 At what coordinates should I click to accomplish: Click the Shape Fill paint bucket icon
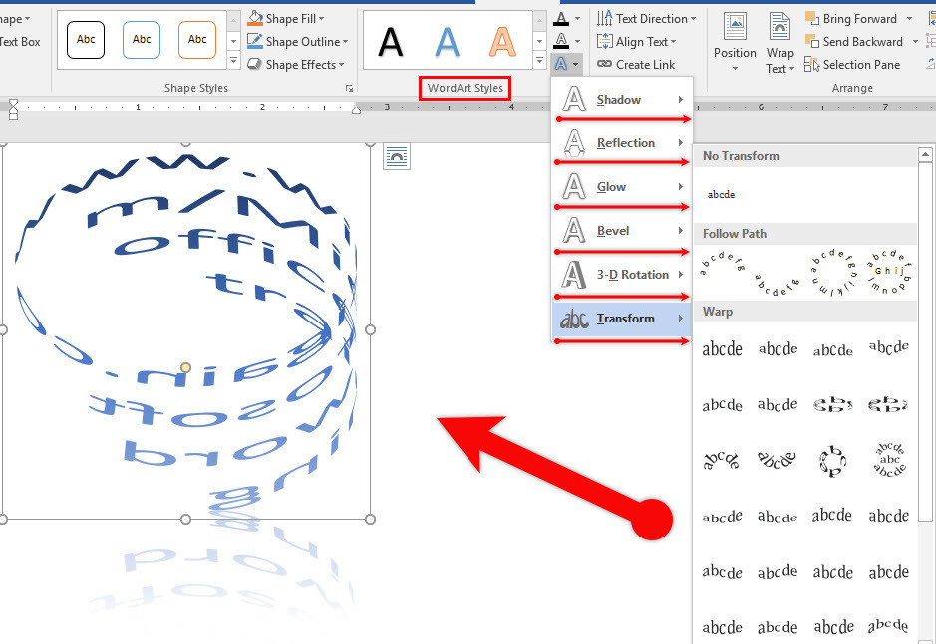pos(255,18)
